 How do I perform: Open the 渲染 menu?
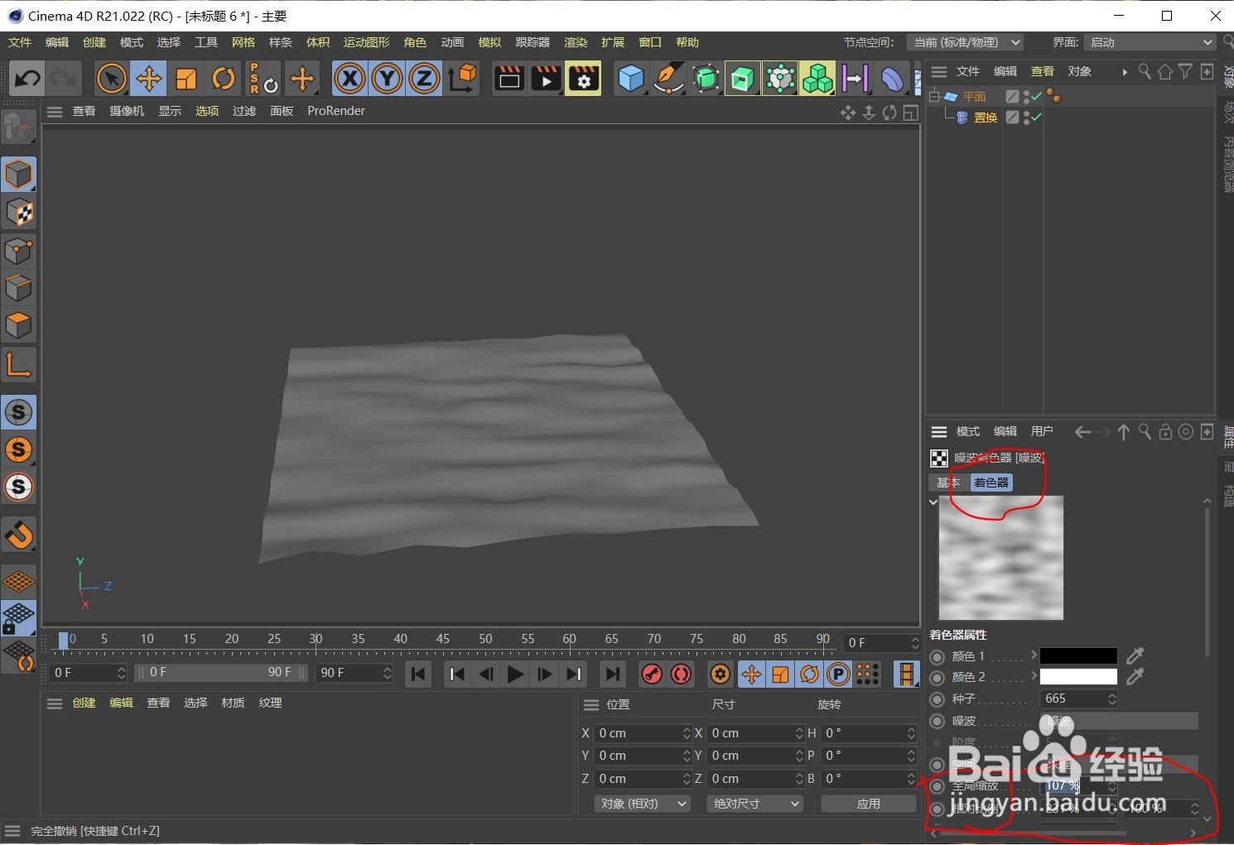coord(576,41)
